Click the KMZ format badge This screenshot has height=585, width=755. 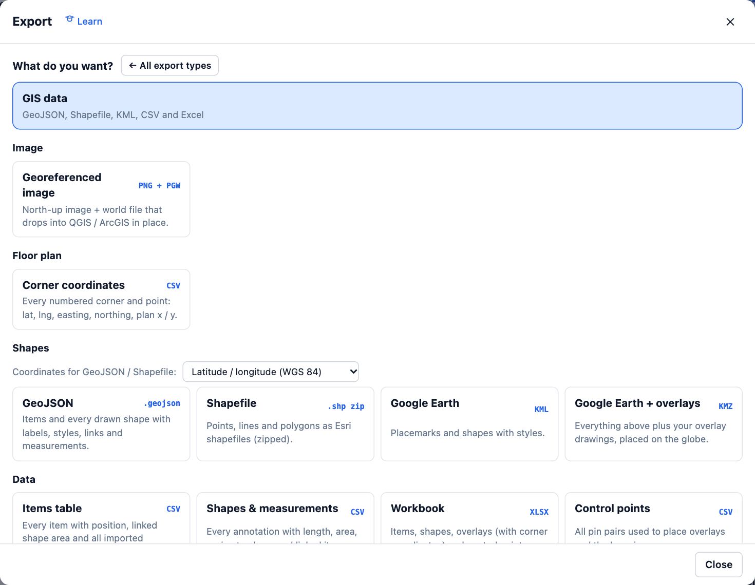point(725,406)
